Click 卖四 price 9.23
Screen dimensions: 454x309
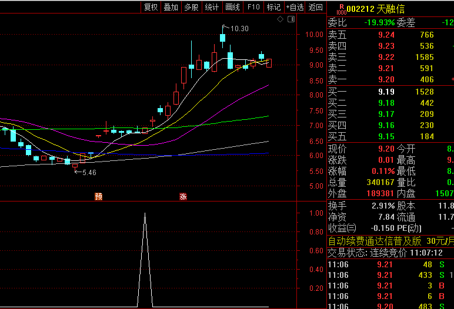[386, 46]
